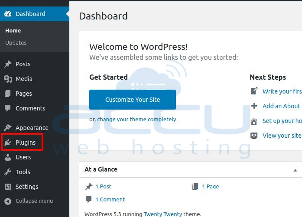Viewport: 302px width, 217px height.
Task: Click the Appearance paintbrush icon
Action: pyautogui.click(x=8, y=128)
